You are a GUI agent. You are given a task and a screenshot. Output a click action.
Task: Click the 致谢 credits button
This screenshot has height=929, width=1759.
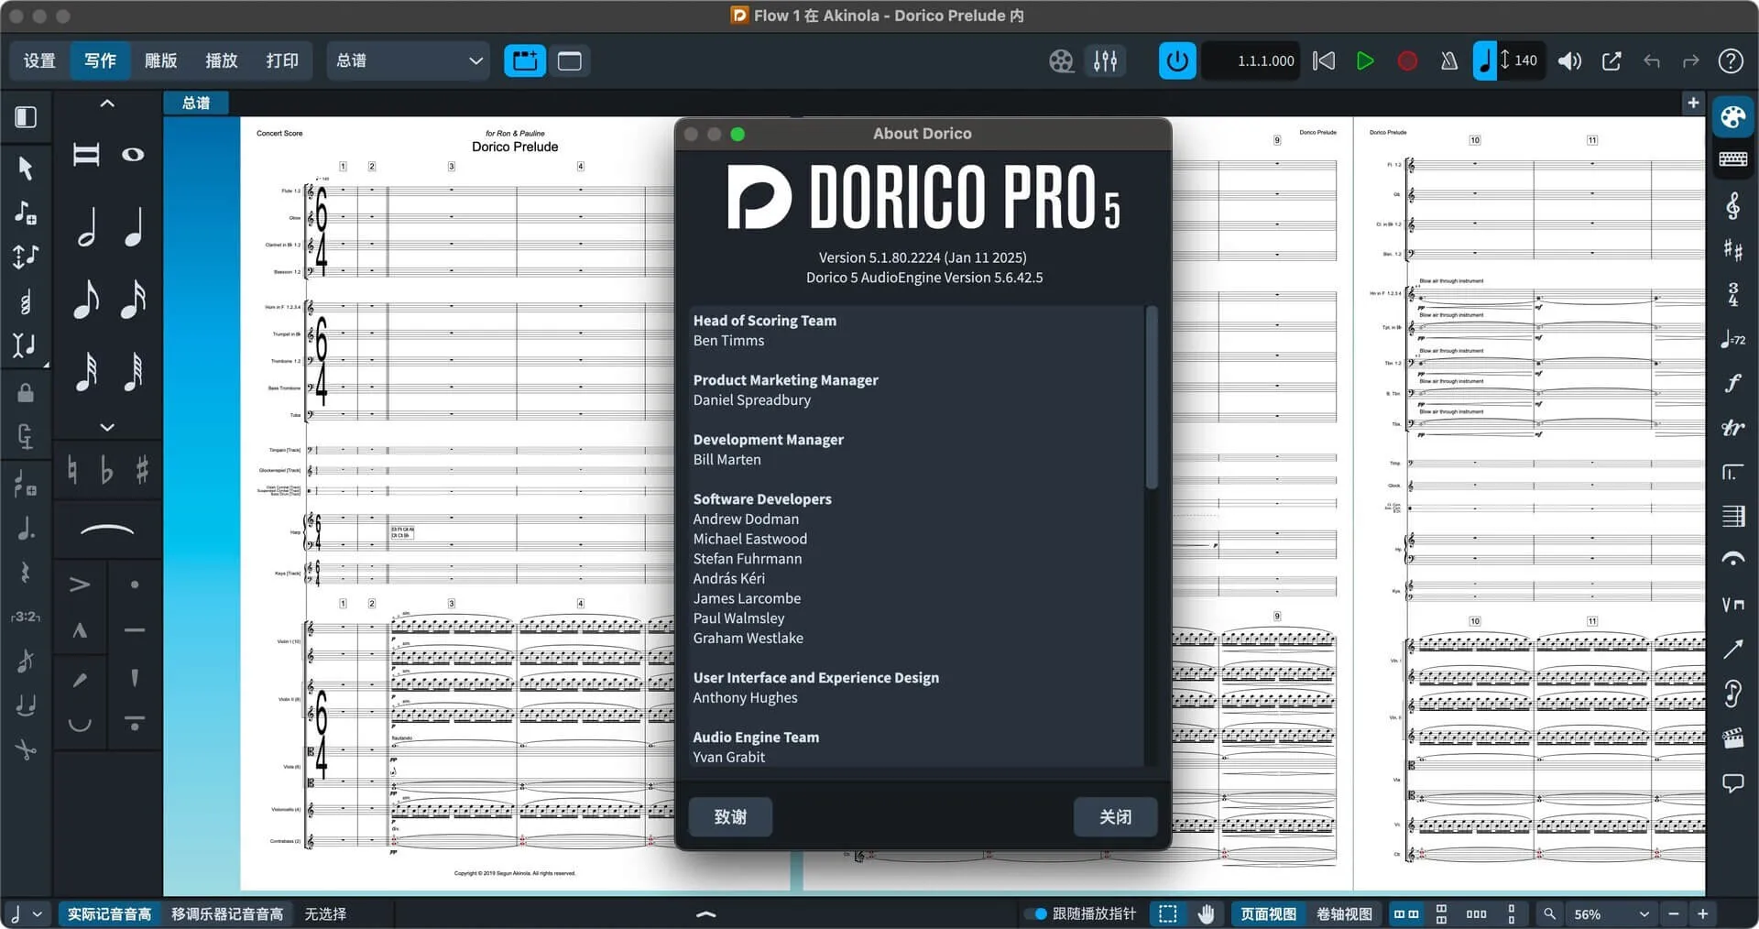pos(730,816)
